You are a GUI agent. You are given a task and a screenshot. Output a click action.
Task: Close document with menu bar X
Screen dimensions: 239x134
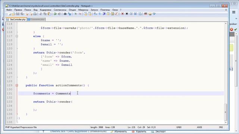pyautogui.click(x=226, y=10)
